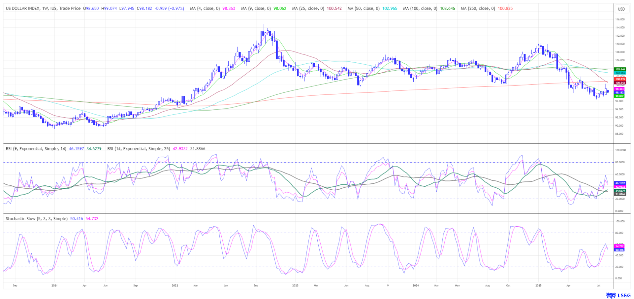
Task: Click the 2025 label on time axis
Action: click(x=538, y=285)
